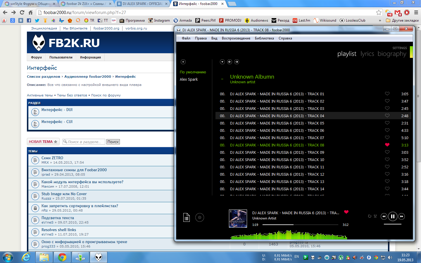Toggle heart on TRACK 12
Image resolution: width=421 pixels, height=263 pixels.
pyautogui.click(x=387, y=174)
